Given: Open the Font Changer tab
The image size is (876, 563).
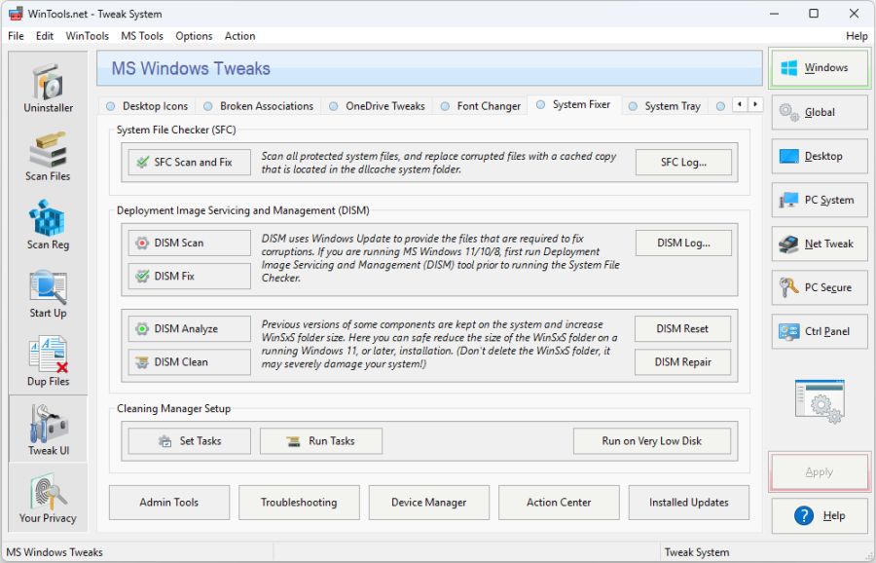Looking at the screenshot, I should click(x=488, y=106).
